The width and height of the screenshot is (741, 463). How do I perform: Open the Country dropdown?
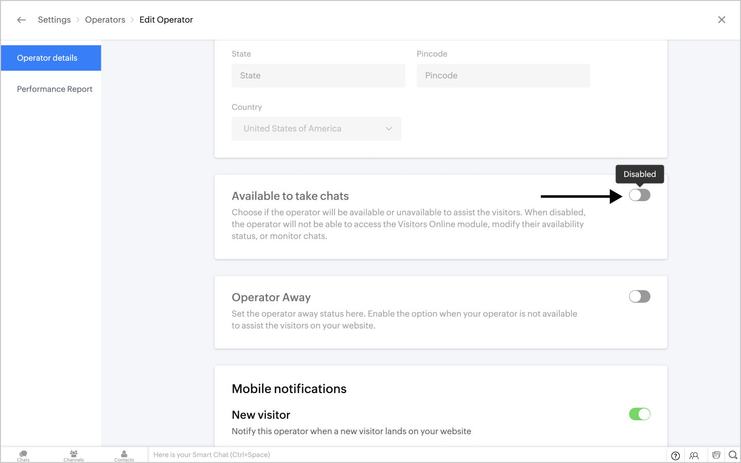[316, 129]
